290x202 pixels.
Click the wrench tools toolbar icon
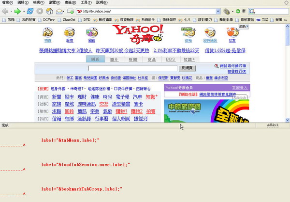(x=226, y=11)
